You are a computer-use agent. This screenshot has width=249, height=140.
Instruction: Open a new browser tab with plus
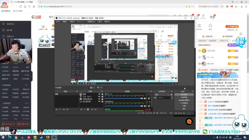tap(40, 2)
